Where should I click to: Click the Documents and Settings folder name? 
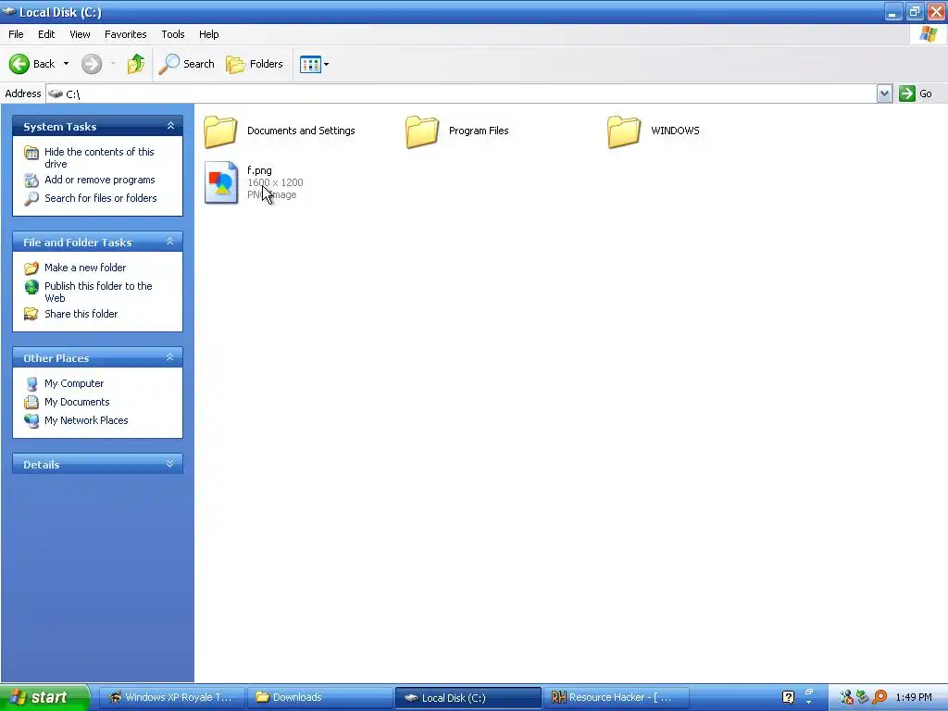[301, 131]
